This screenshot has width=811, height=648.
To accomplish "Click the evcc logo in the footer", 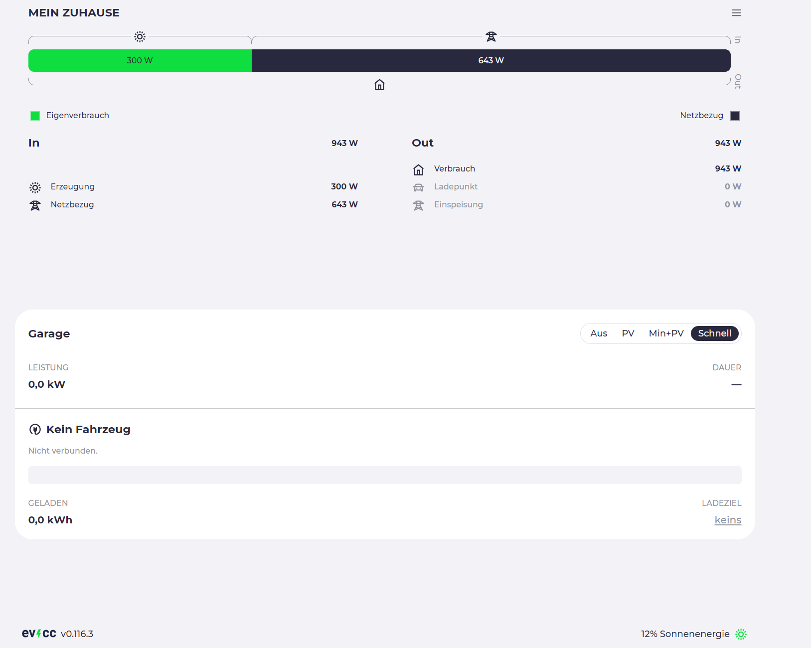I will point(38,634).
